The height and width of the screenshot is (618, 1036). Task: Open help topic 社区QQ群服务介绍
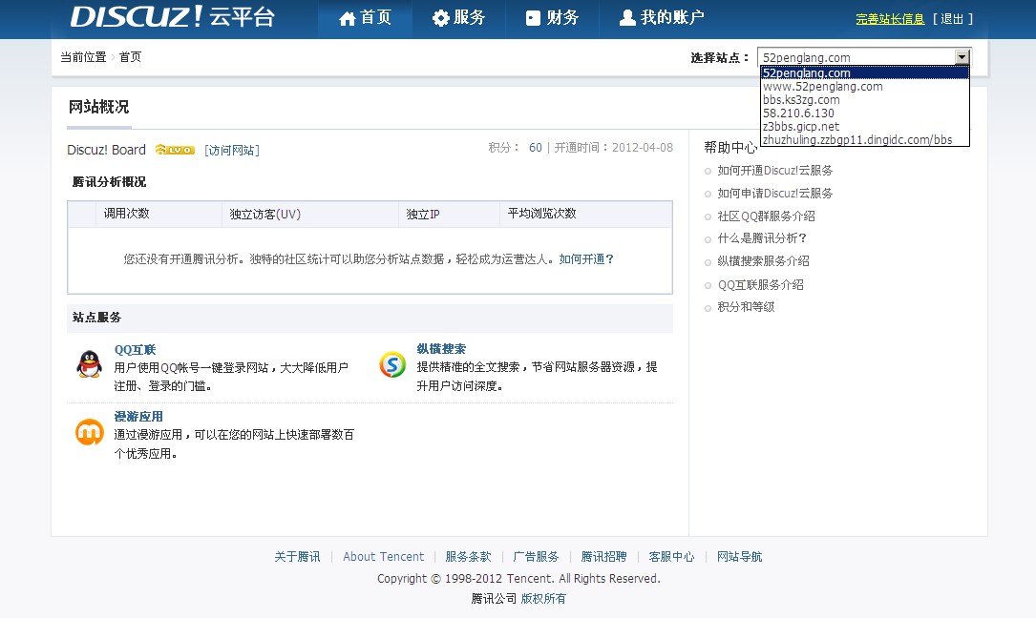[x=767, y=216]
